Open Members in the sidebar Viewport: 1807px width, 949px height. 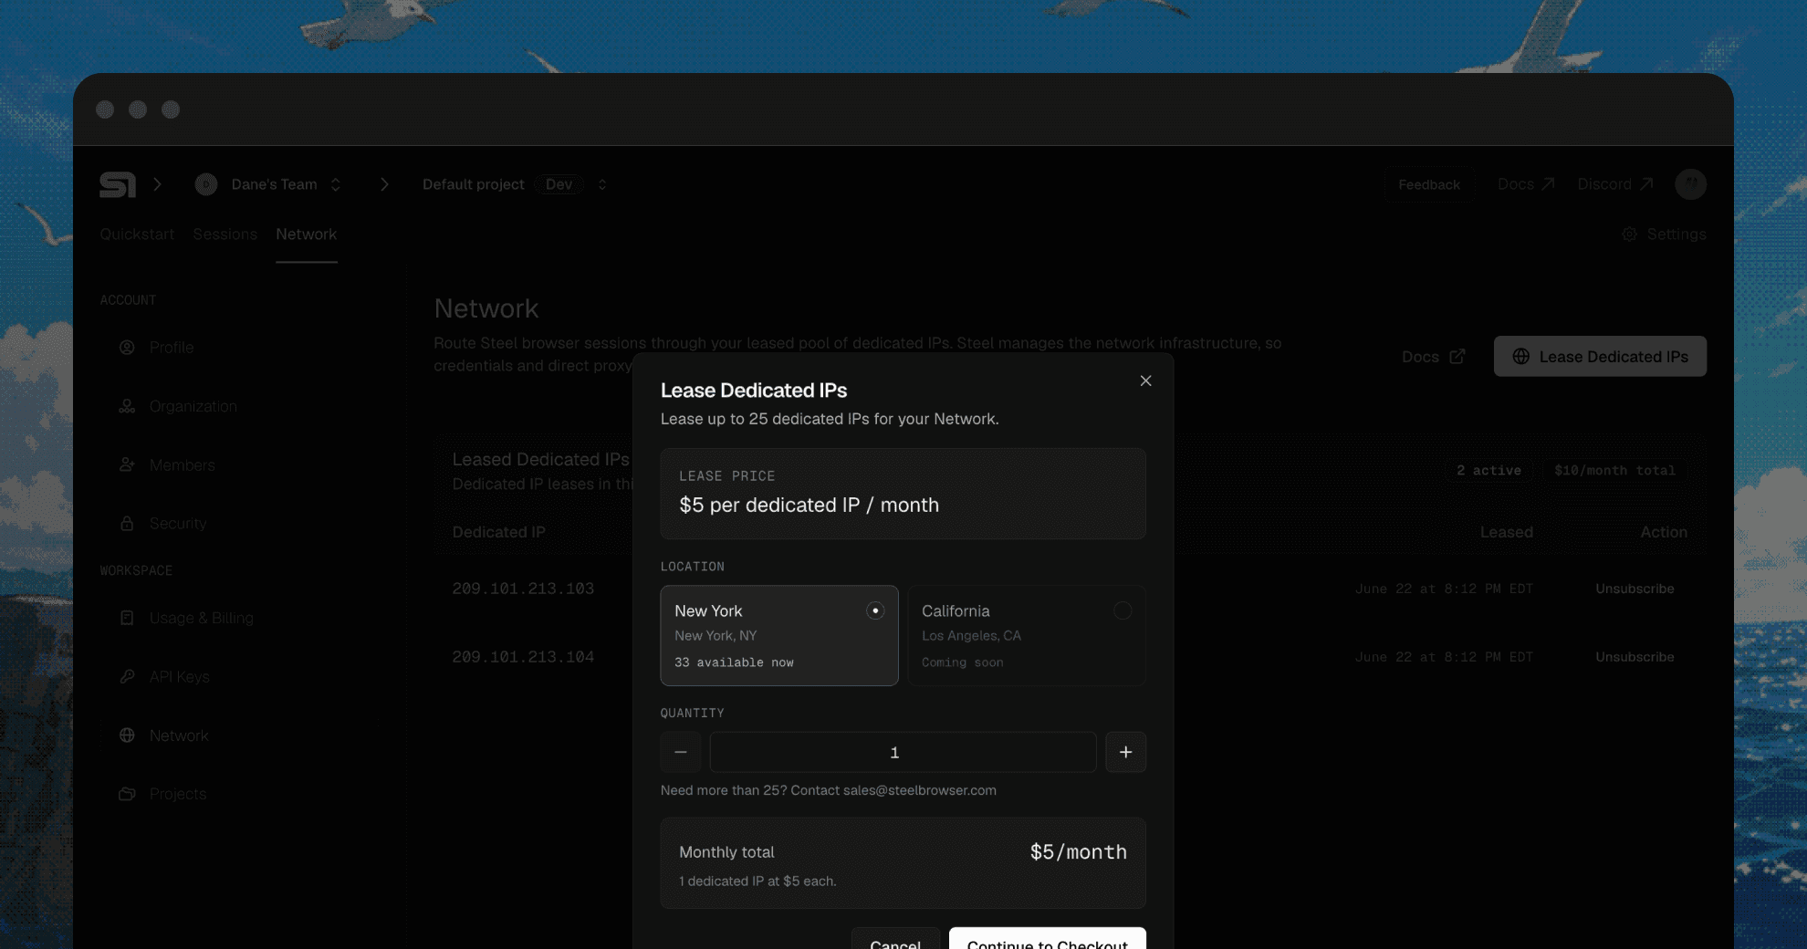[183, 465]
